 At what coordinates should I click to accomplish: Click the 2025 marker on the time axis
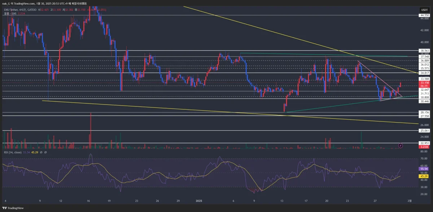pyautogui.click(x=199, y=201)
